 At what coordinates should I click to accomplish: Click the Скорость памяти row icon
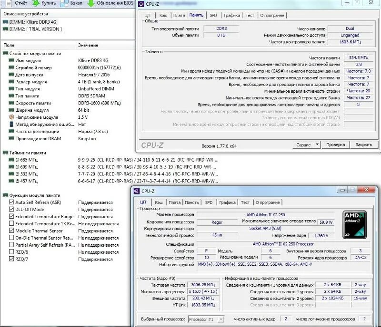(11, 103)
